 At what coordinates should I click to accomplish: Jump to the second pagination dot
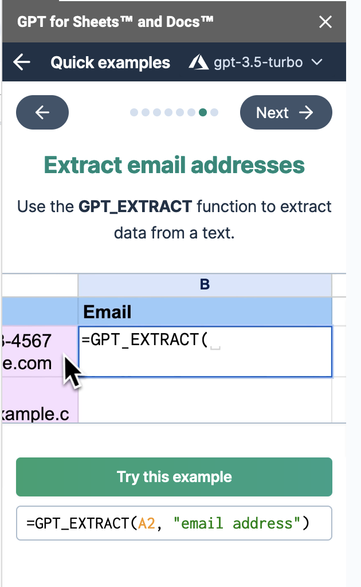tap(146, 112)
